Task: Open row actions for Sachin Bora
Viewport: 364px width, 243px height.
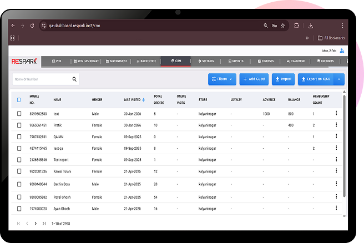Action: 336,184
